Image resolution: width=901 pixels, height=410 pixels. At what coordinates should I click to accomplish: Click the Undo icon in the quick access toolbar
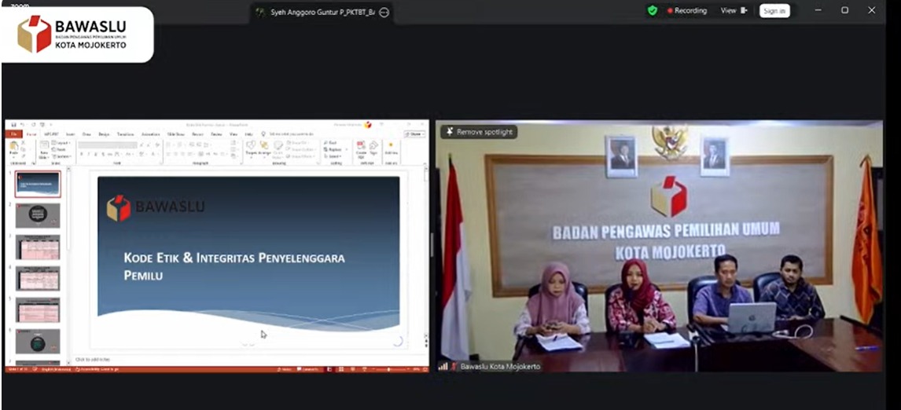(23, 124)
